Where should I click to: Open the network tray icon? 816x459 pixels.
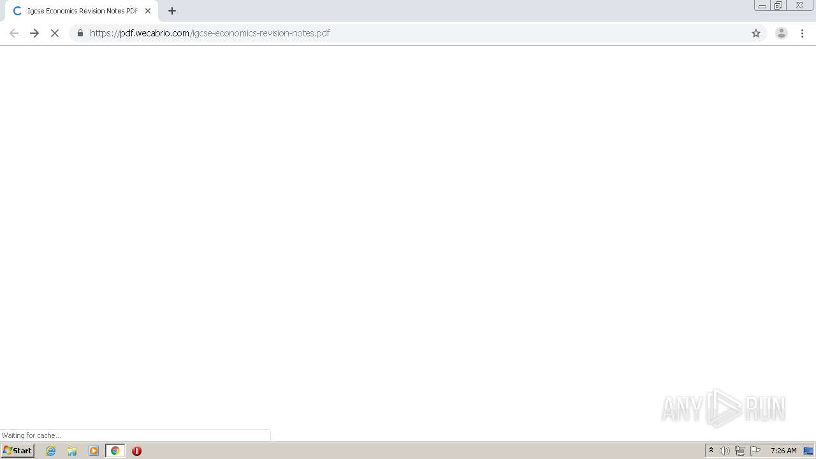tap(740, 451)
